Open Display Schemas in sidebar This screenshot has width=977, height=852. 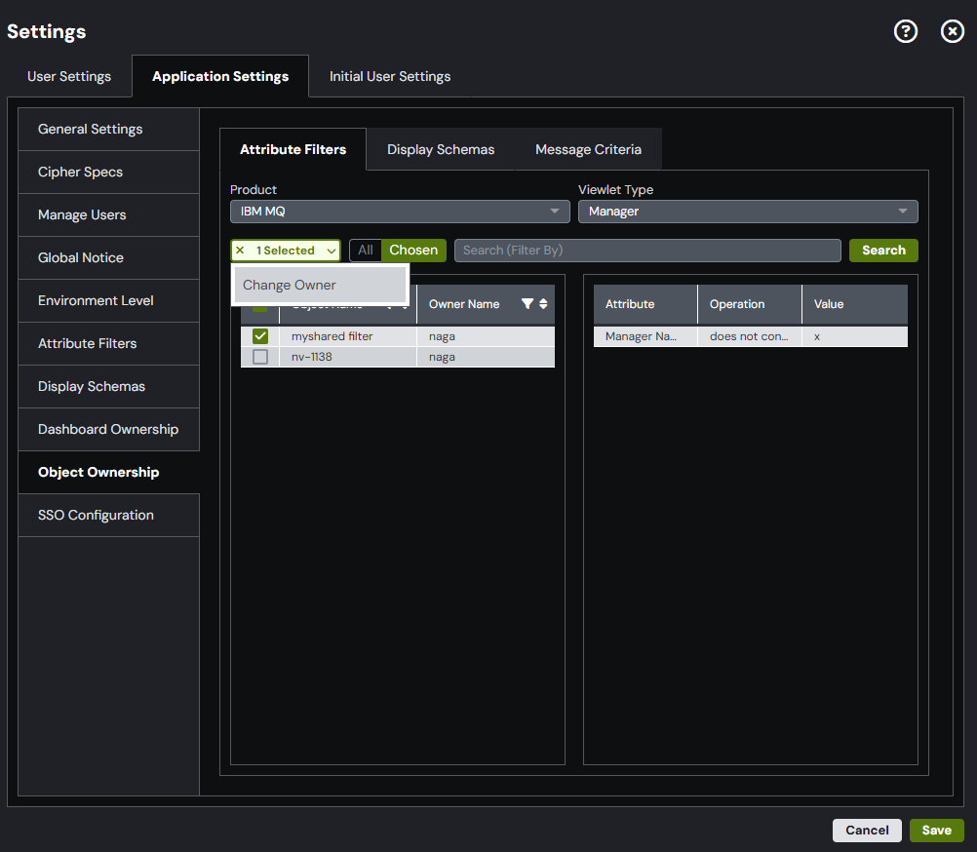coord(109,387)
